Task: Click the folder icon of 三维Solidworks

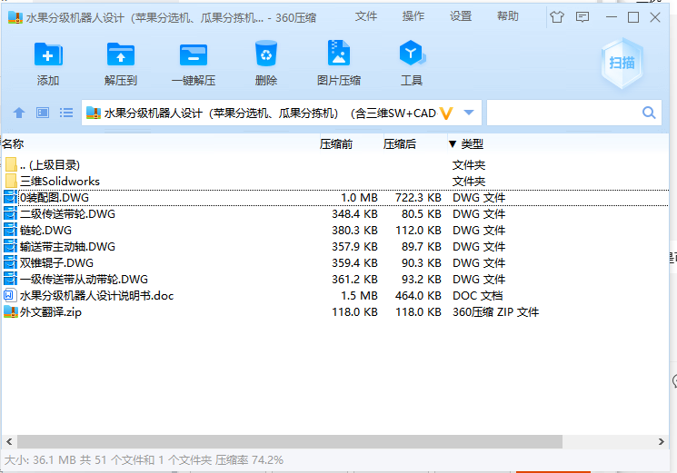Action: (x=11, y=181)
